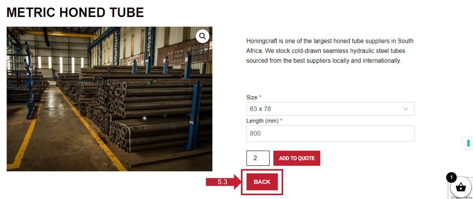
Task: Open the reCAPTCHA Terms link
Action: coord(469,197)
